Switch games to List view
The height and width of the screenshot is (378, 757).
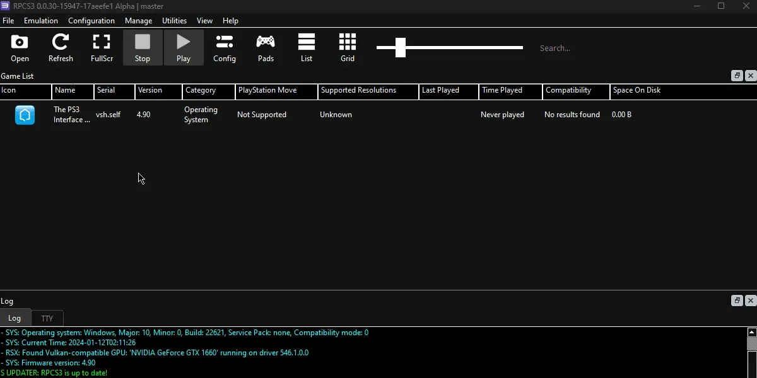(x=307, y=47)
